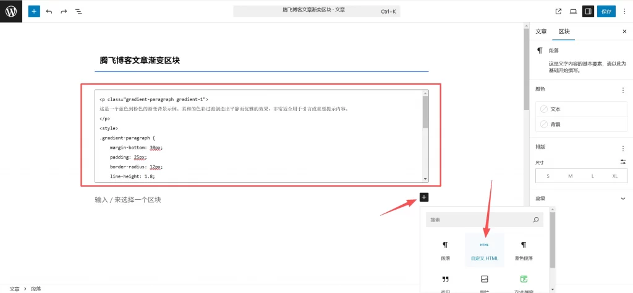Insert the 蓝色段落 block

[x=524, y=250]
